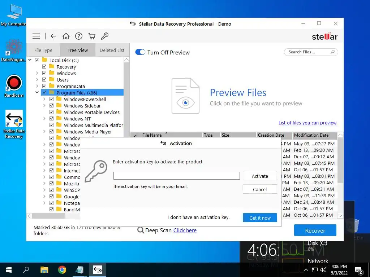
Task: Open the DataWagon desktop shortcut
Action: [13, 50]
